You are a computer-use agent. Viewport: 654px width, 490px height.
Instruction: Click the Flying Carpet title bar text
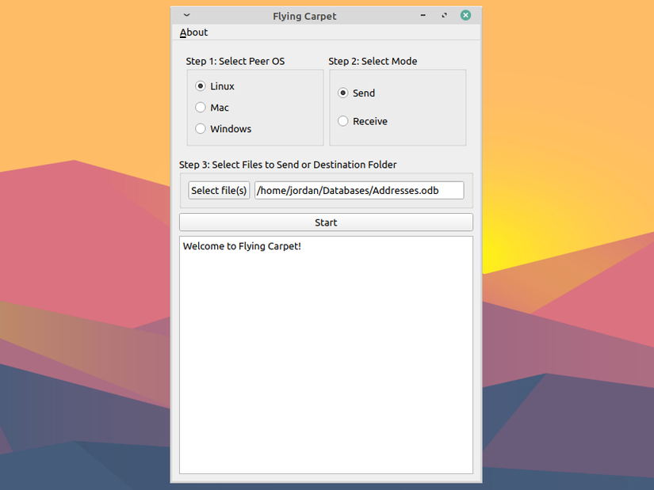(x=304, y=17)
